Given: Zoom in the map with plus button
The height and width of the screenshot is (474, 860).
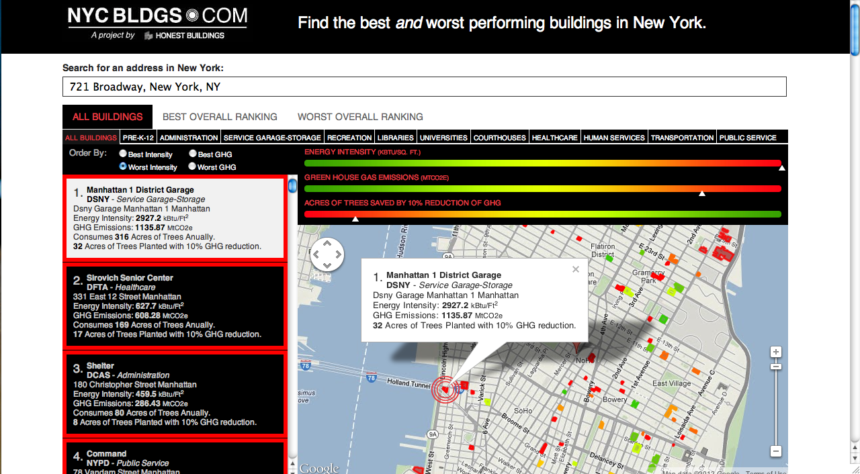Looking at the screenshot, I should click(776, 352).
